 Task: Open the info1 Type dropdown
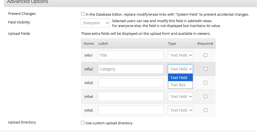click(x=180, y=55)
